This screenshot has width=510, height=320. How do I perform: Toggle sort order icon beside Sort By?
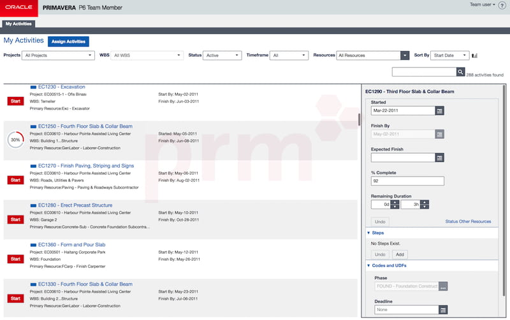click(475, 56)
